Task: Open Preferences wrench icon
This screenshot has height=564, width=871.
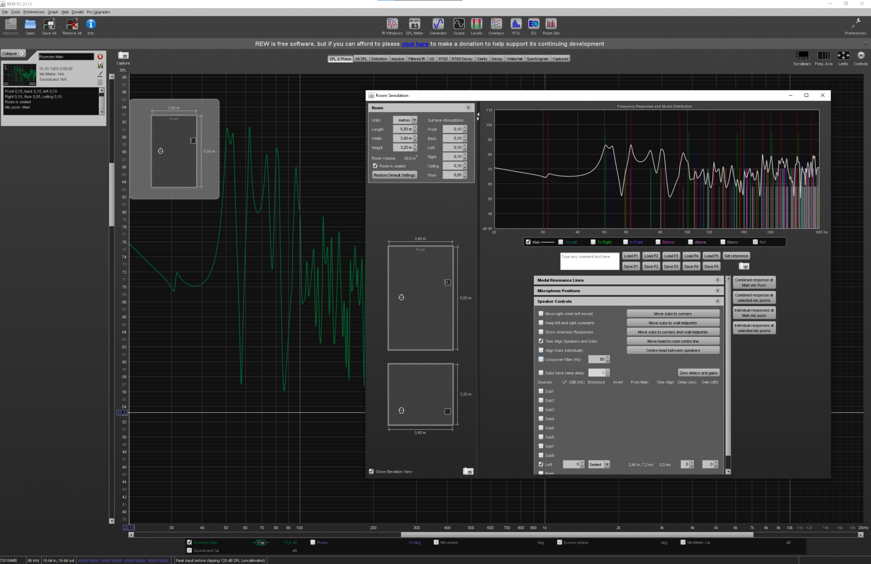Action: 855,27
